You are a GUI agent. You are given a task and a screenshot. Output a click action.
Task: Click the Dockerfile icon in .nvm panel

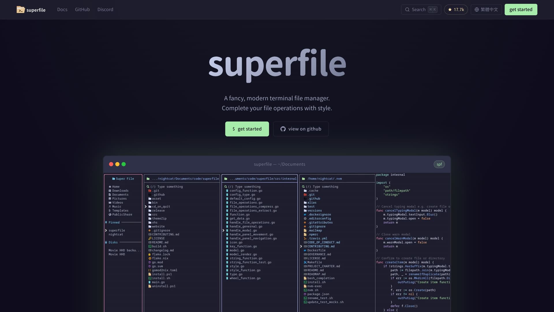coord(305,250)
